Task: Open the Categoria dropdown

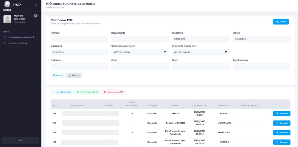Action: point(79,52)
